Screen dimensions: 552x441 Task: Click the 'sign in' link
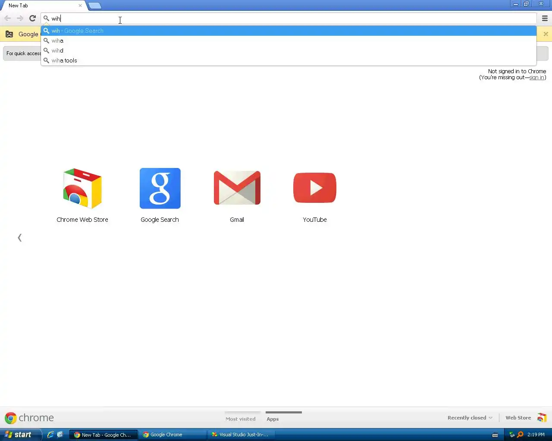coord(536,78)
